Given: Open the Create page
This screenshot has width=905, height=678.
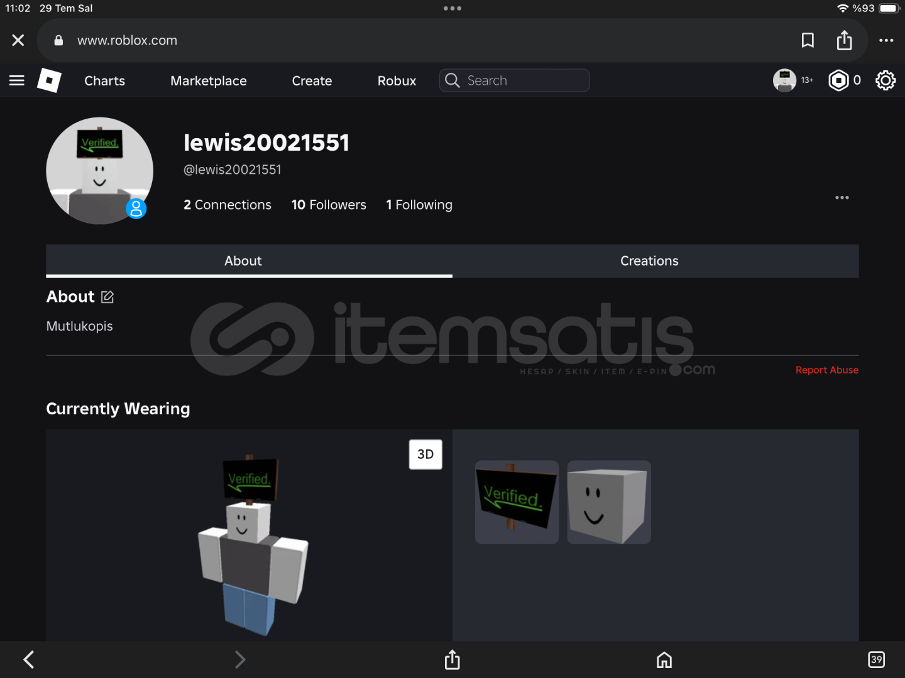Looking at the screenshot, I should click(312, 81).
